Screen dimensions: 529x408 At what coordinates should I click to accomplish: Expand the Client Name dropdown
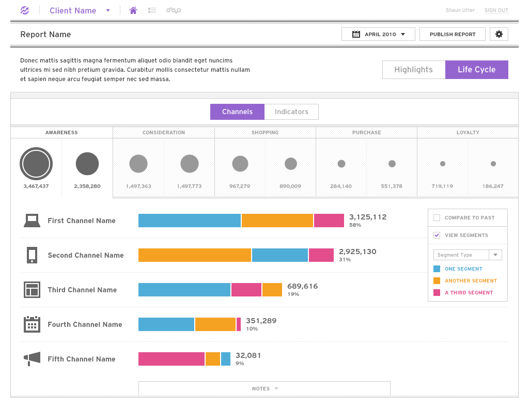pos(80,10)
